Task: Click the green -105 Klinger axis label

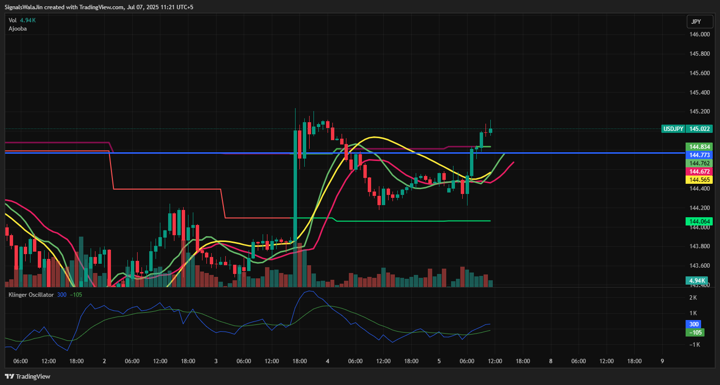Action: pos(695,332)
